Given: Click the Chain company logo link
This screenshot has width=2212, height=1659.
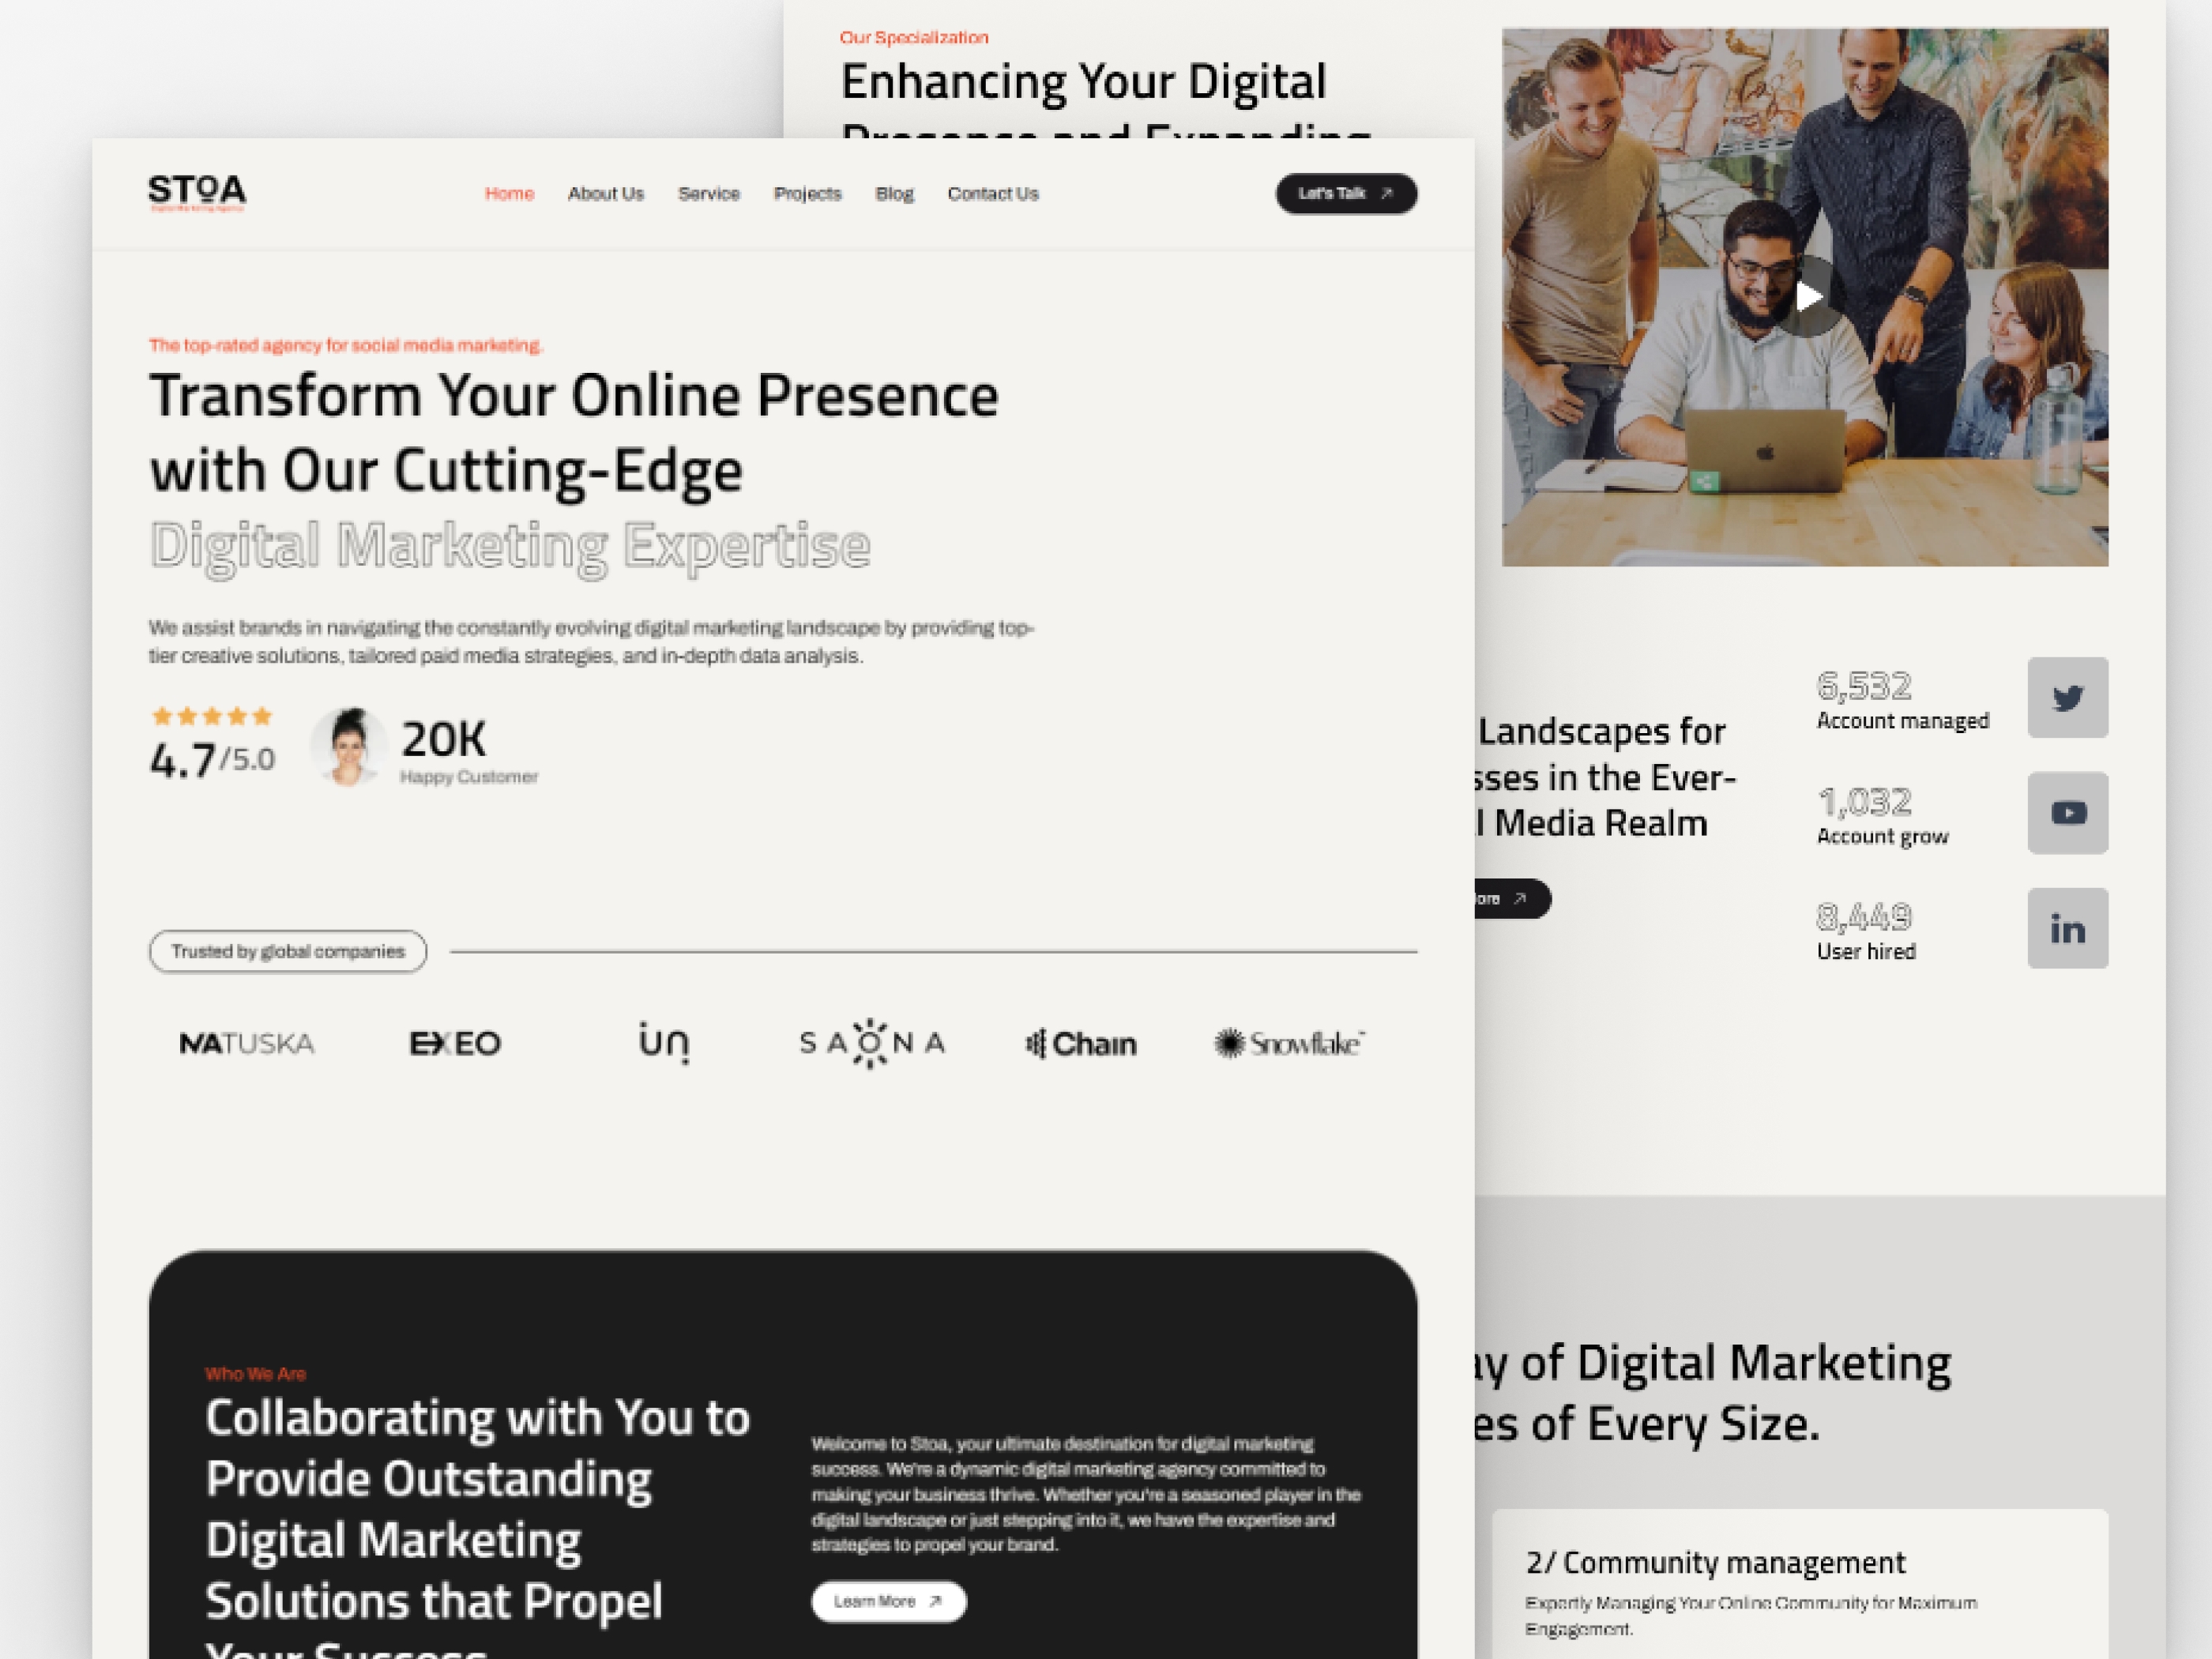Looking at the screenshot, I should pyautogui.click(x=1082, y=1042).
